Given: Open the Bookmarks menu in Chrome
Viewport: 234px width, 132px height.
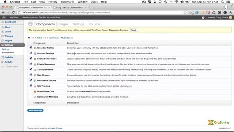Looking at the screenshot, I should pos(67,2).
